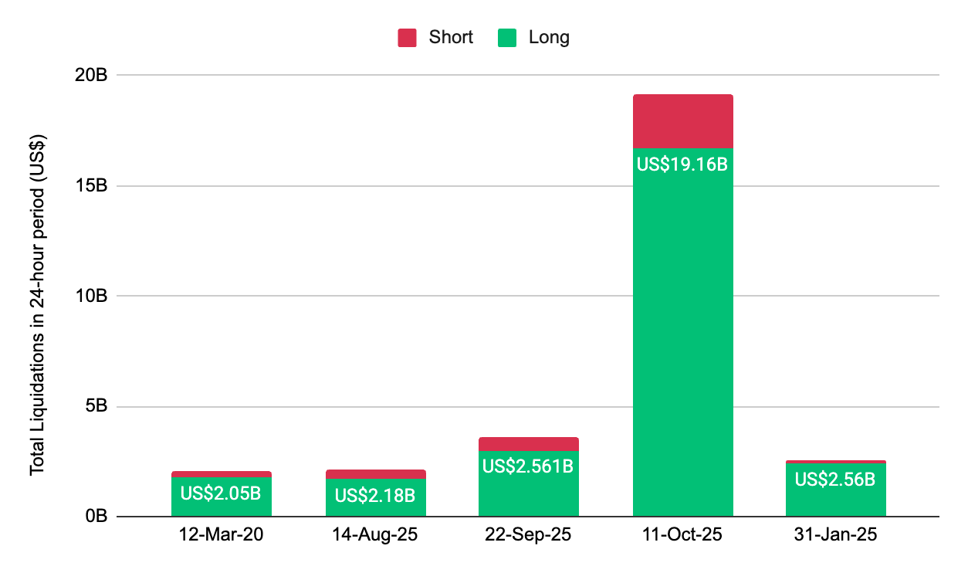Click the Total Liquidations y-axis title
The width and height of the screenshot is (968, 573).
coord(37,296)
